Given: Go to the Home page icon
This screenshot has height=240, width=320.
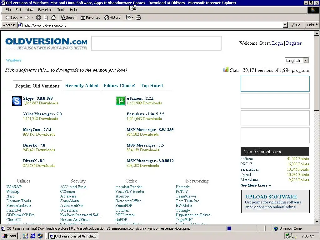Looking at the screenshot, I should [53, 17].
